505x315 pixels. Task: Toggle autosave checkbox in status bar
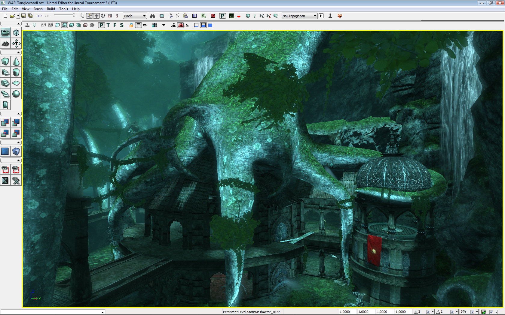[x=491, y=312]
